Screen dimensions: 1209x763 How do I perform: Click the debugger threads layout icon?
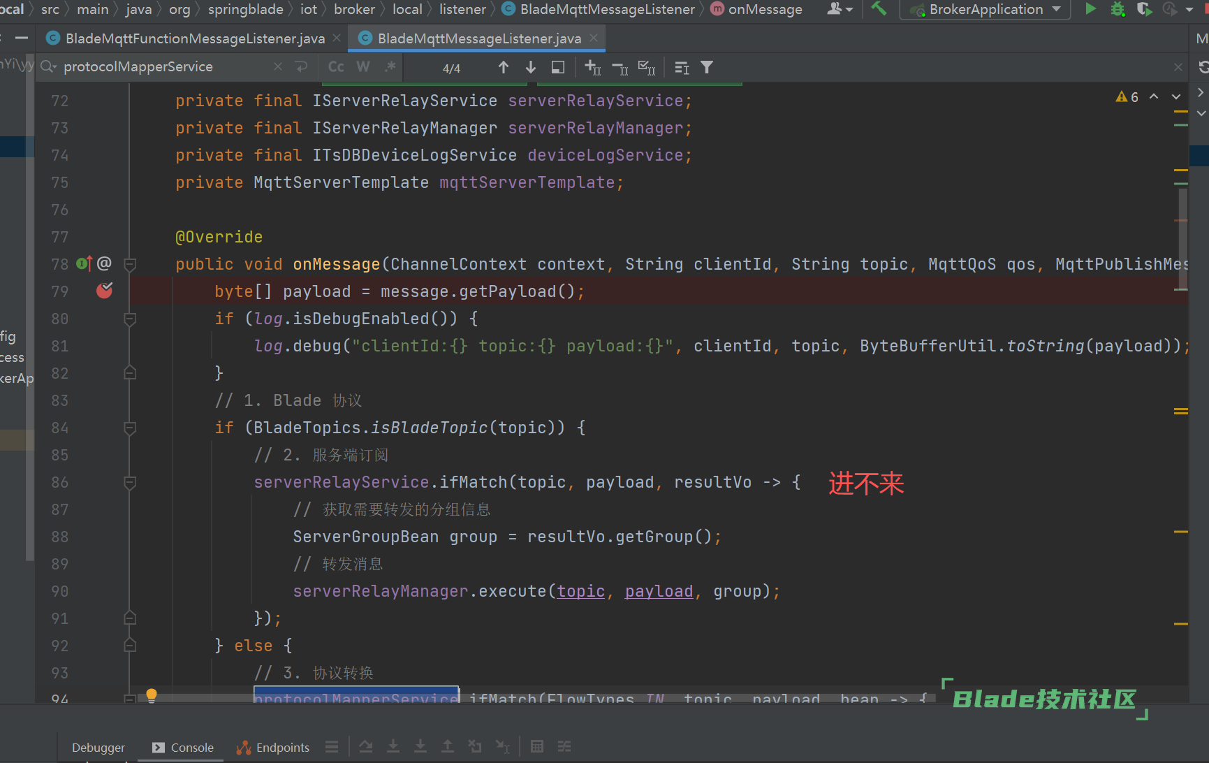[332, 747]
